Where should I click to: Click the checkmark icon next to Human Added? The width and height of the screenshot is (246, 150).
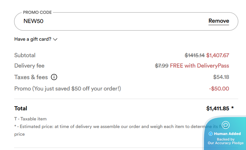[x=211, y=134]
